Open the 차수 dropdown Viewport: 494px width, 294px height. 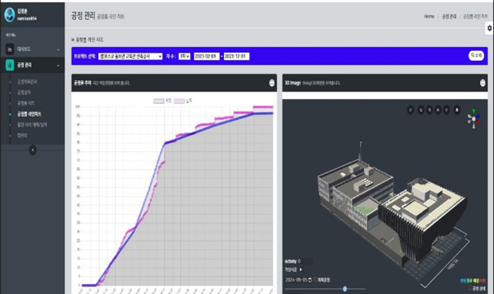click(x=184, y=56)
